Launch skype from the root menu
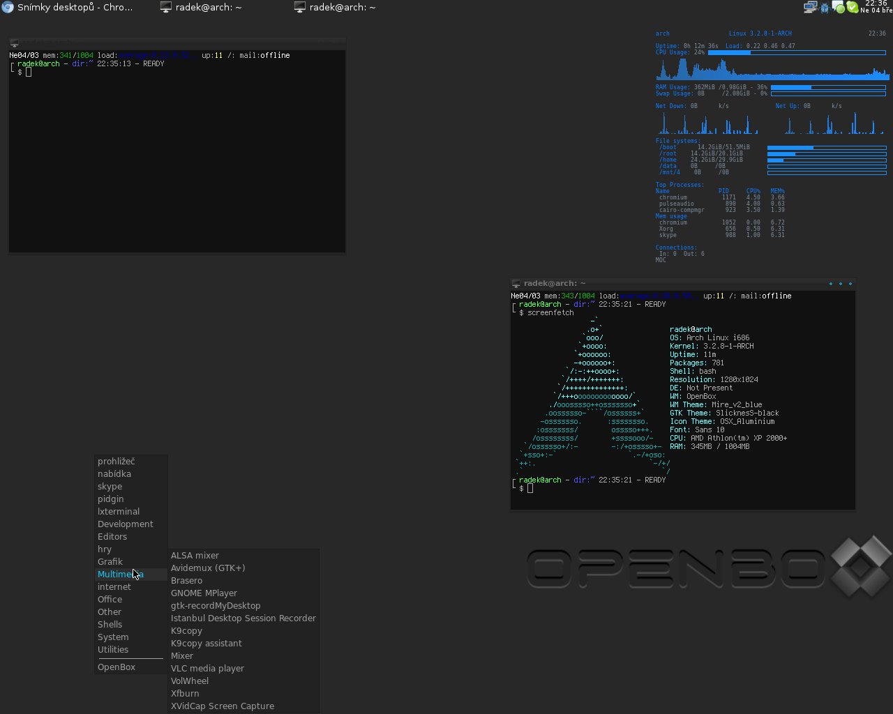 pos(131,487)
